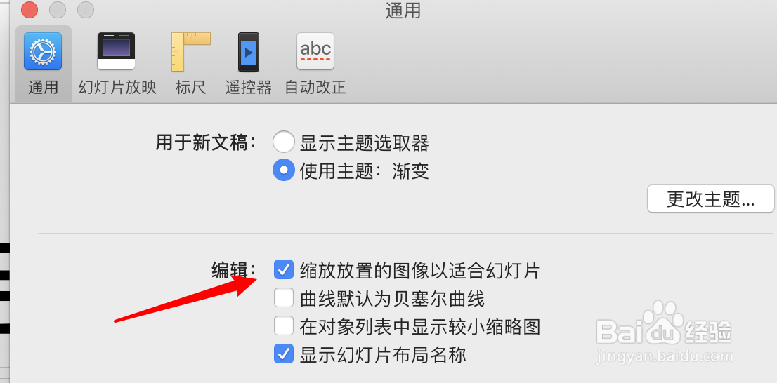Screen dimensions: 777x383
Task: Click the gray zoom window button
Action: [86, 10]
